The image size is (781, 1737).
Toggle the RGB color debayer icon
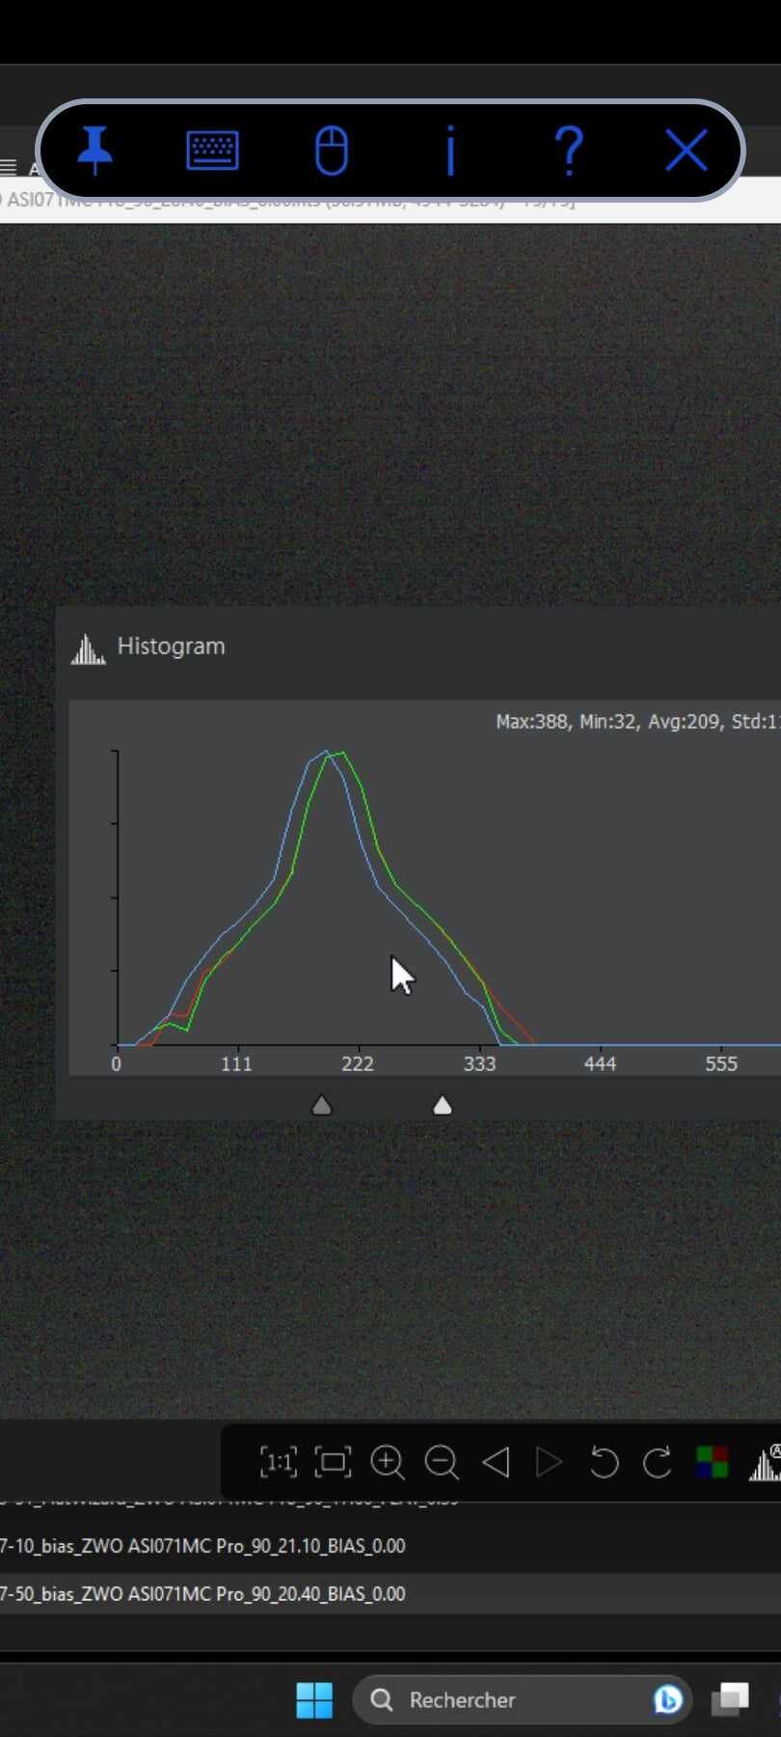[712, 1462]
